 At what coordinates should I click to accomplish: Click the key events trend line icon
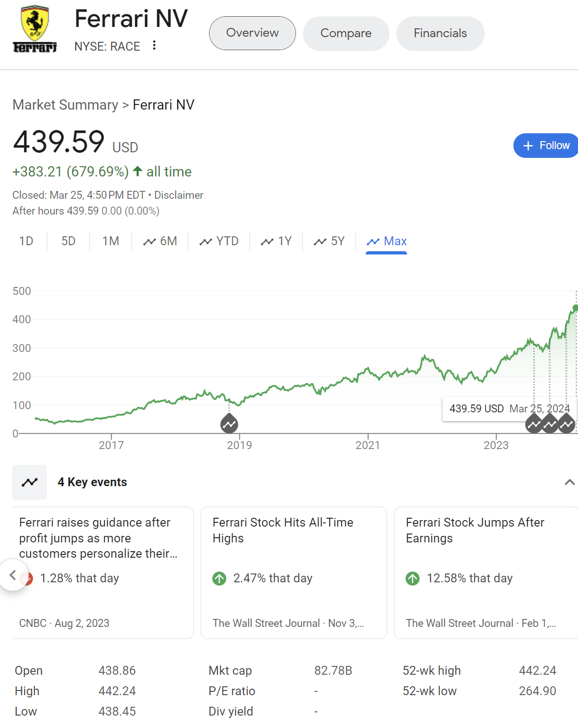pyautogui.click(x=29, y=482)
